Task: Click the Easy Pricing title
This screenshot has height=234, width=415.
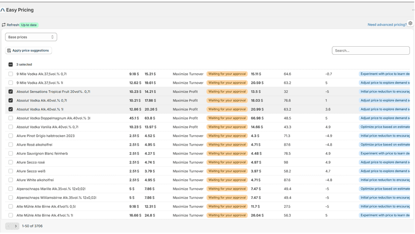Action: coord(20,10)
